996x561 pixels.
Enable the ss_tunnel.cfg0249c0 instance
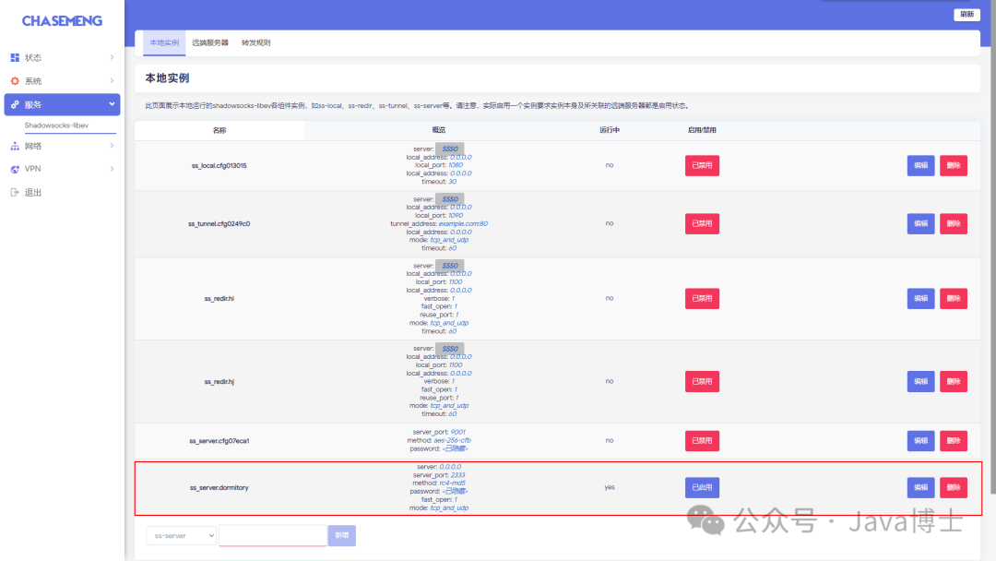click(x=702, y=223)
